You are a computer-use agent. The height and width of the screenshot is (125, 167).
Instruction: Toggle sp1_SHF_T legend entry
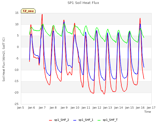click(x=108, y=120)
